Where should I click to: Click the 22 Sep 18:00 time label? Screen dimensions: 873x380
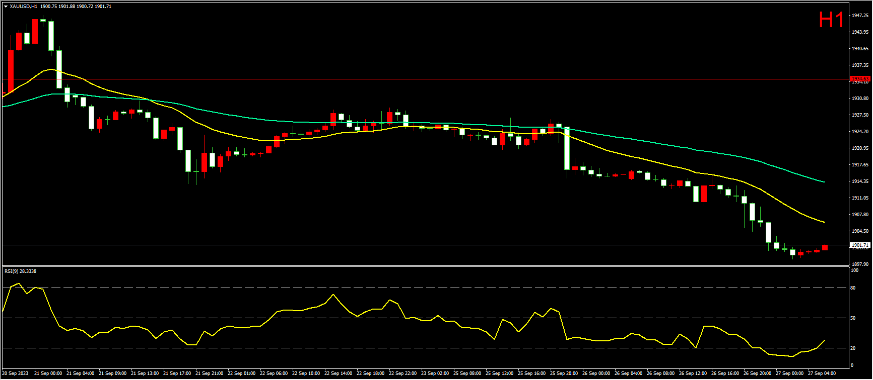[x=370, y=373]
